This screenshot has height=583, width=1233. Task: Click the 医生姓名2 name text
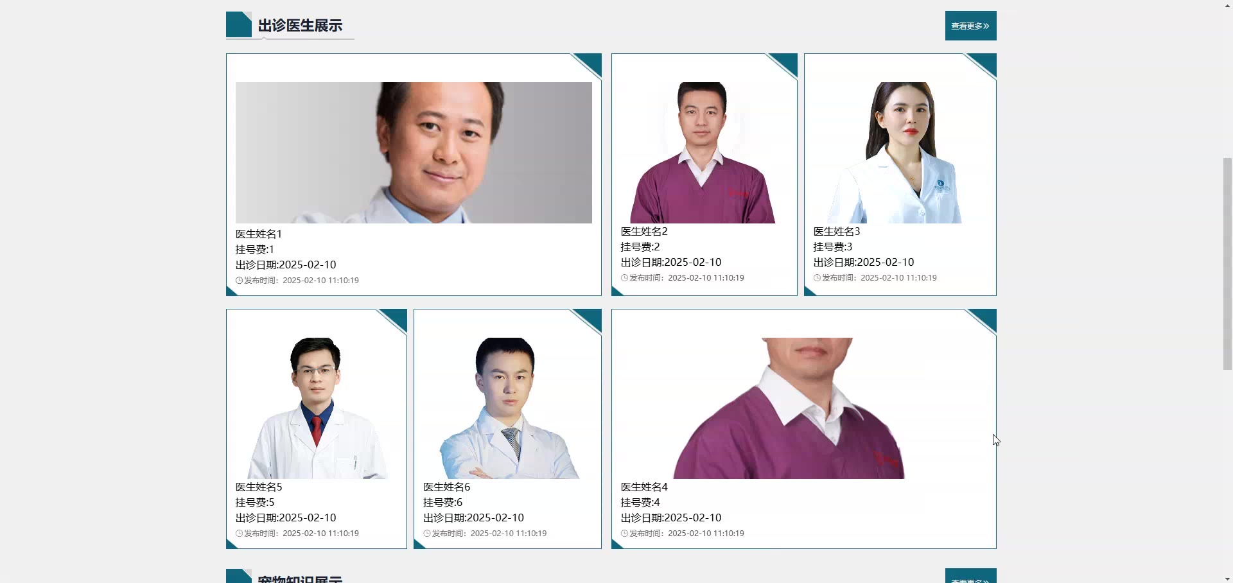point(644,232)
